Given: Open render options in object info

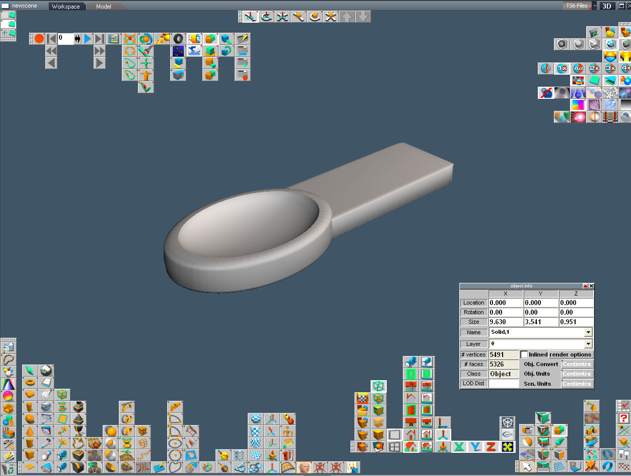Looking at the screenshot, I should [571, 354].
